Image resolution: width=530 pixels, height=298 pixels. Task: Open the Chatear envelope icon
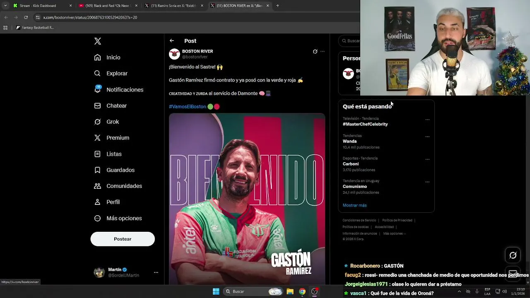(97, 106)
